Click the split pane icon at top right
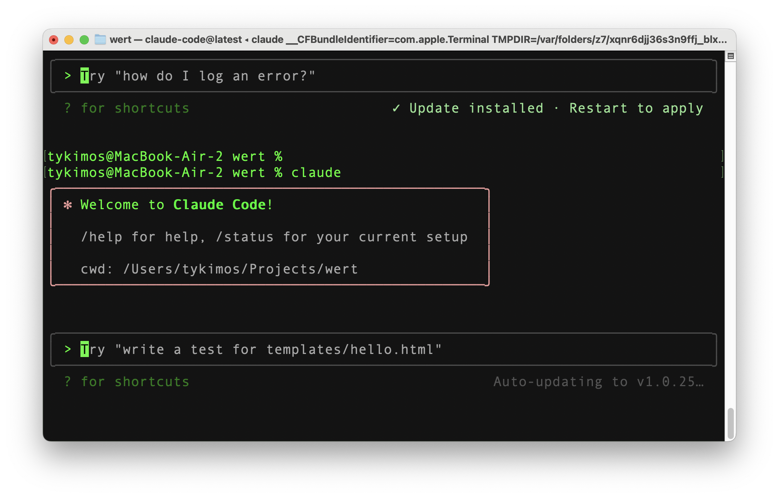 coord(730,56)
